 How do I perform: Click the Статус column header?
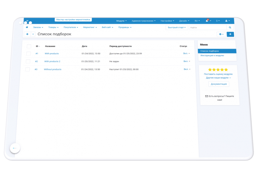[183, 46]
